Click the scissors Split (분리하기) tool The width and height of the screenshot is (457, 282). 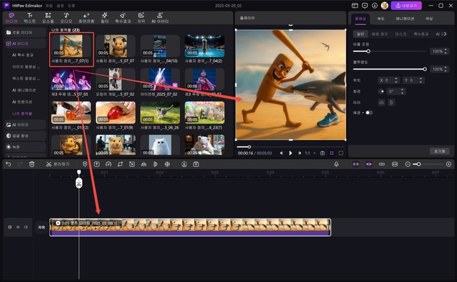click(x=58, y=164)
